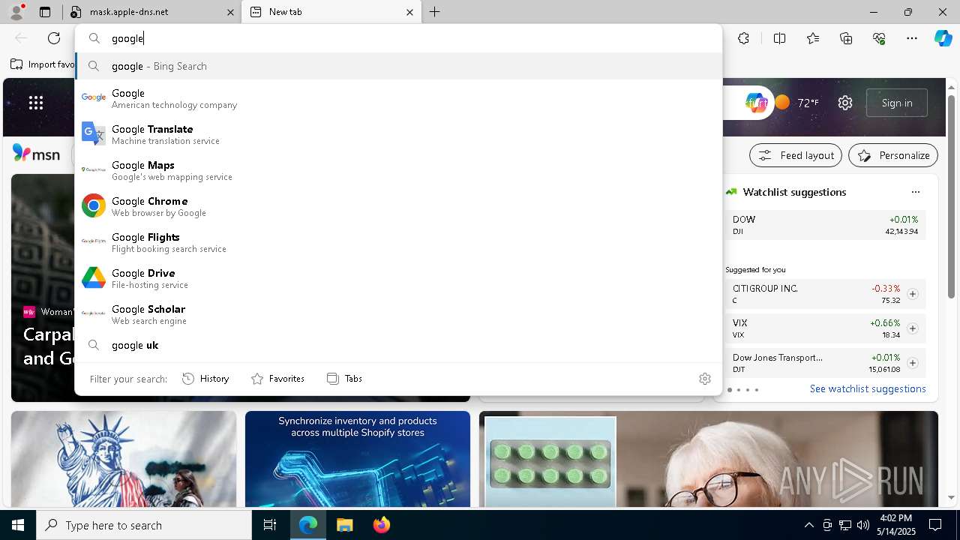The width and height of the screenshot is (960, 540).
Task: Open the Extensions icon
Action: coord(743,38)
